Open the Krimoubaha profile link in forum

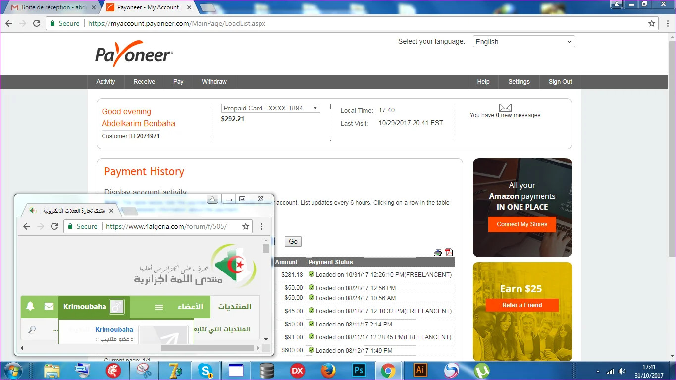pos(114,329)
